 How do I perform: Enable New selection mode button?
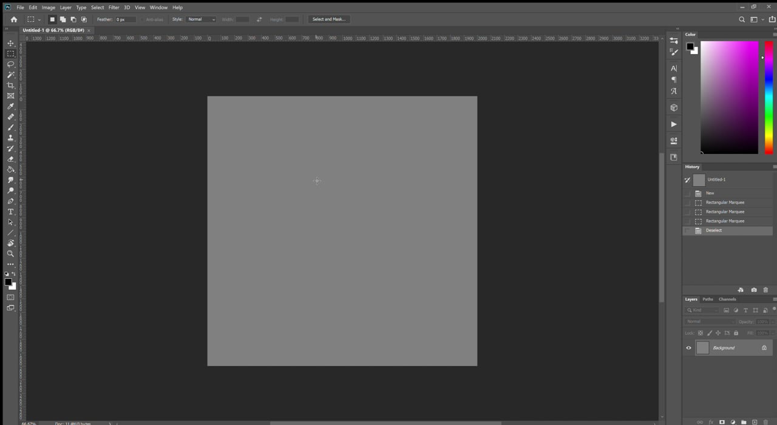52,19
